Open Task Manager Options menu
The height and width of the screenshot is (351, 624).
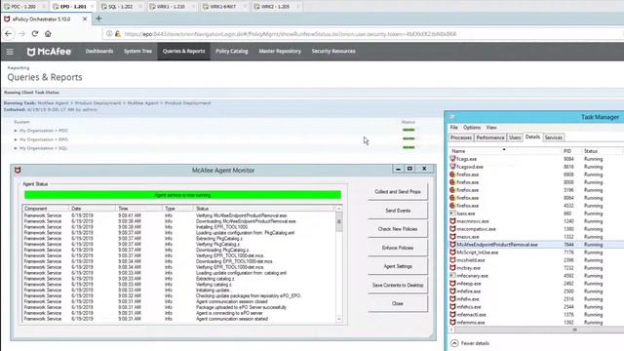(472, 128)
